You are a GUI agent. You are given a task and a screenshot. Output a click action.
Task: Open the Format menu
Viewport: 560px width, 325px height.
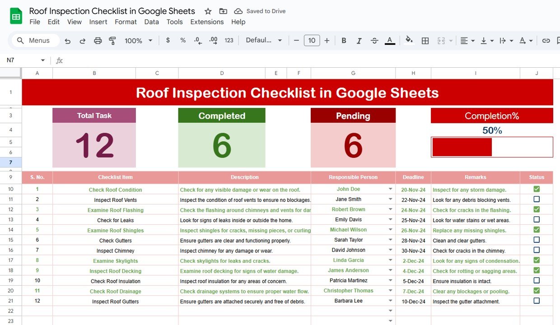tap(126, 22)
